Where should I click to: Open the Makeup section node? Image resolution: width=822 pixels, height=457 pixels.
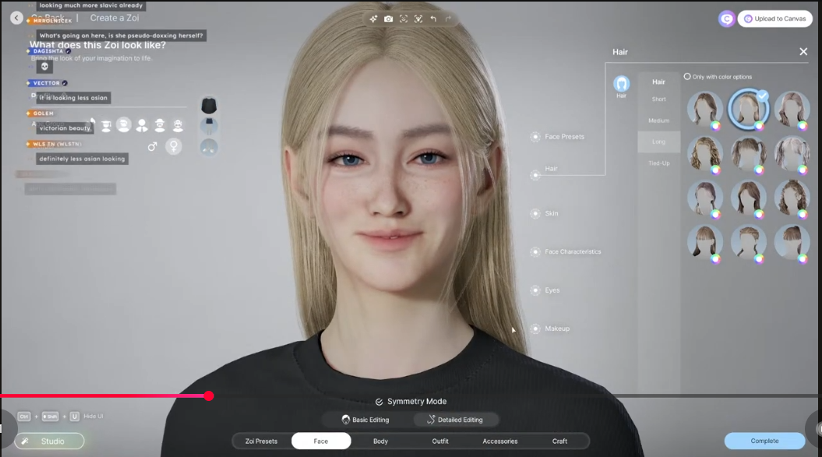point(535,329)
